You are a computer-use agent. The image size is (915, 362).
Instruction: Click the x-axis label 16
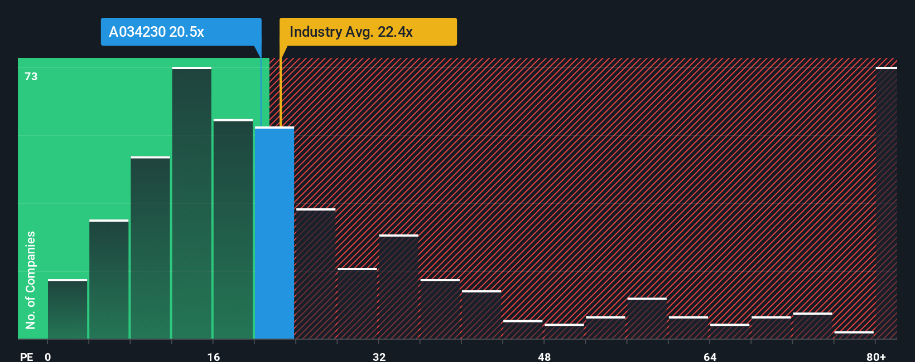point(214,356)
